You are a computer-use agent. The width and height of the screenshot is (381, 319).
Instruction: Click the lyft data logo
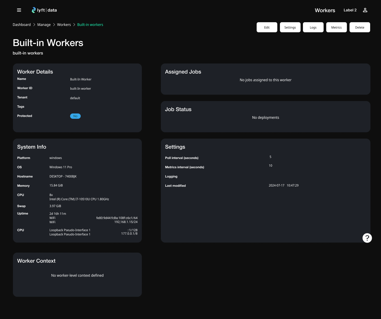44,10
